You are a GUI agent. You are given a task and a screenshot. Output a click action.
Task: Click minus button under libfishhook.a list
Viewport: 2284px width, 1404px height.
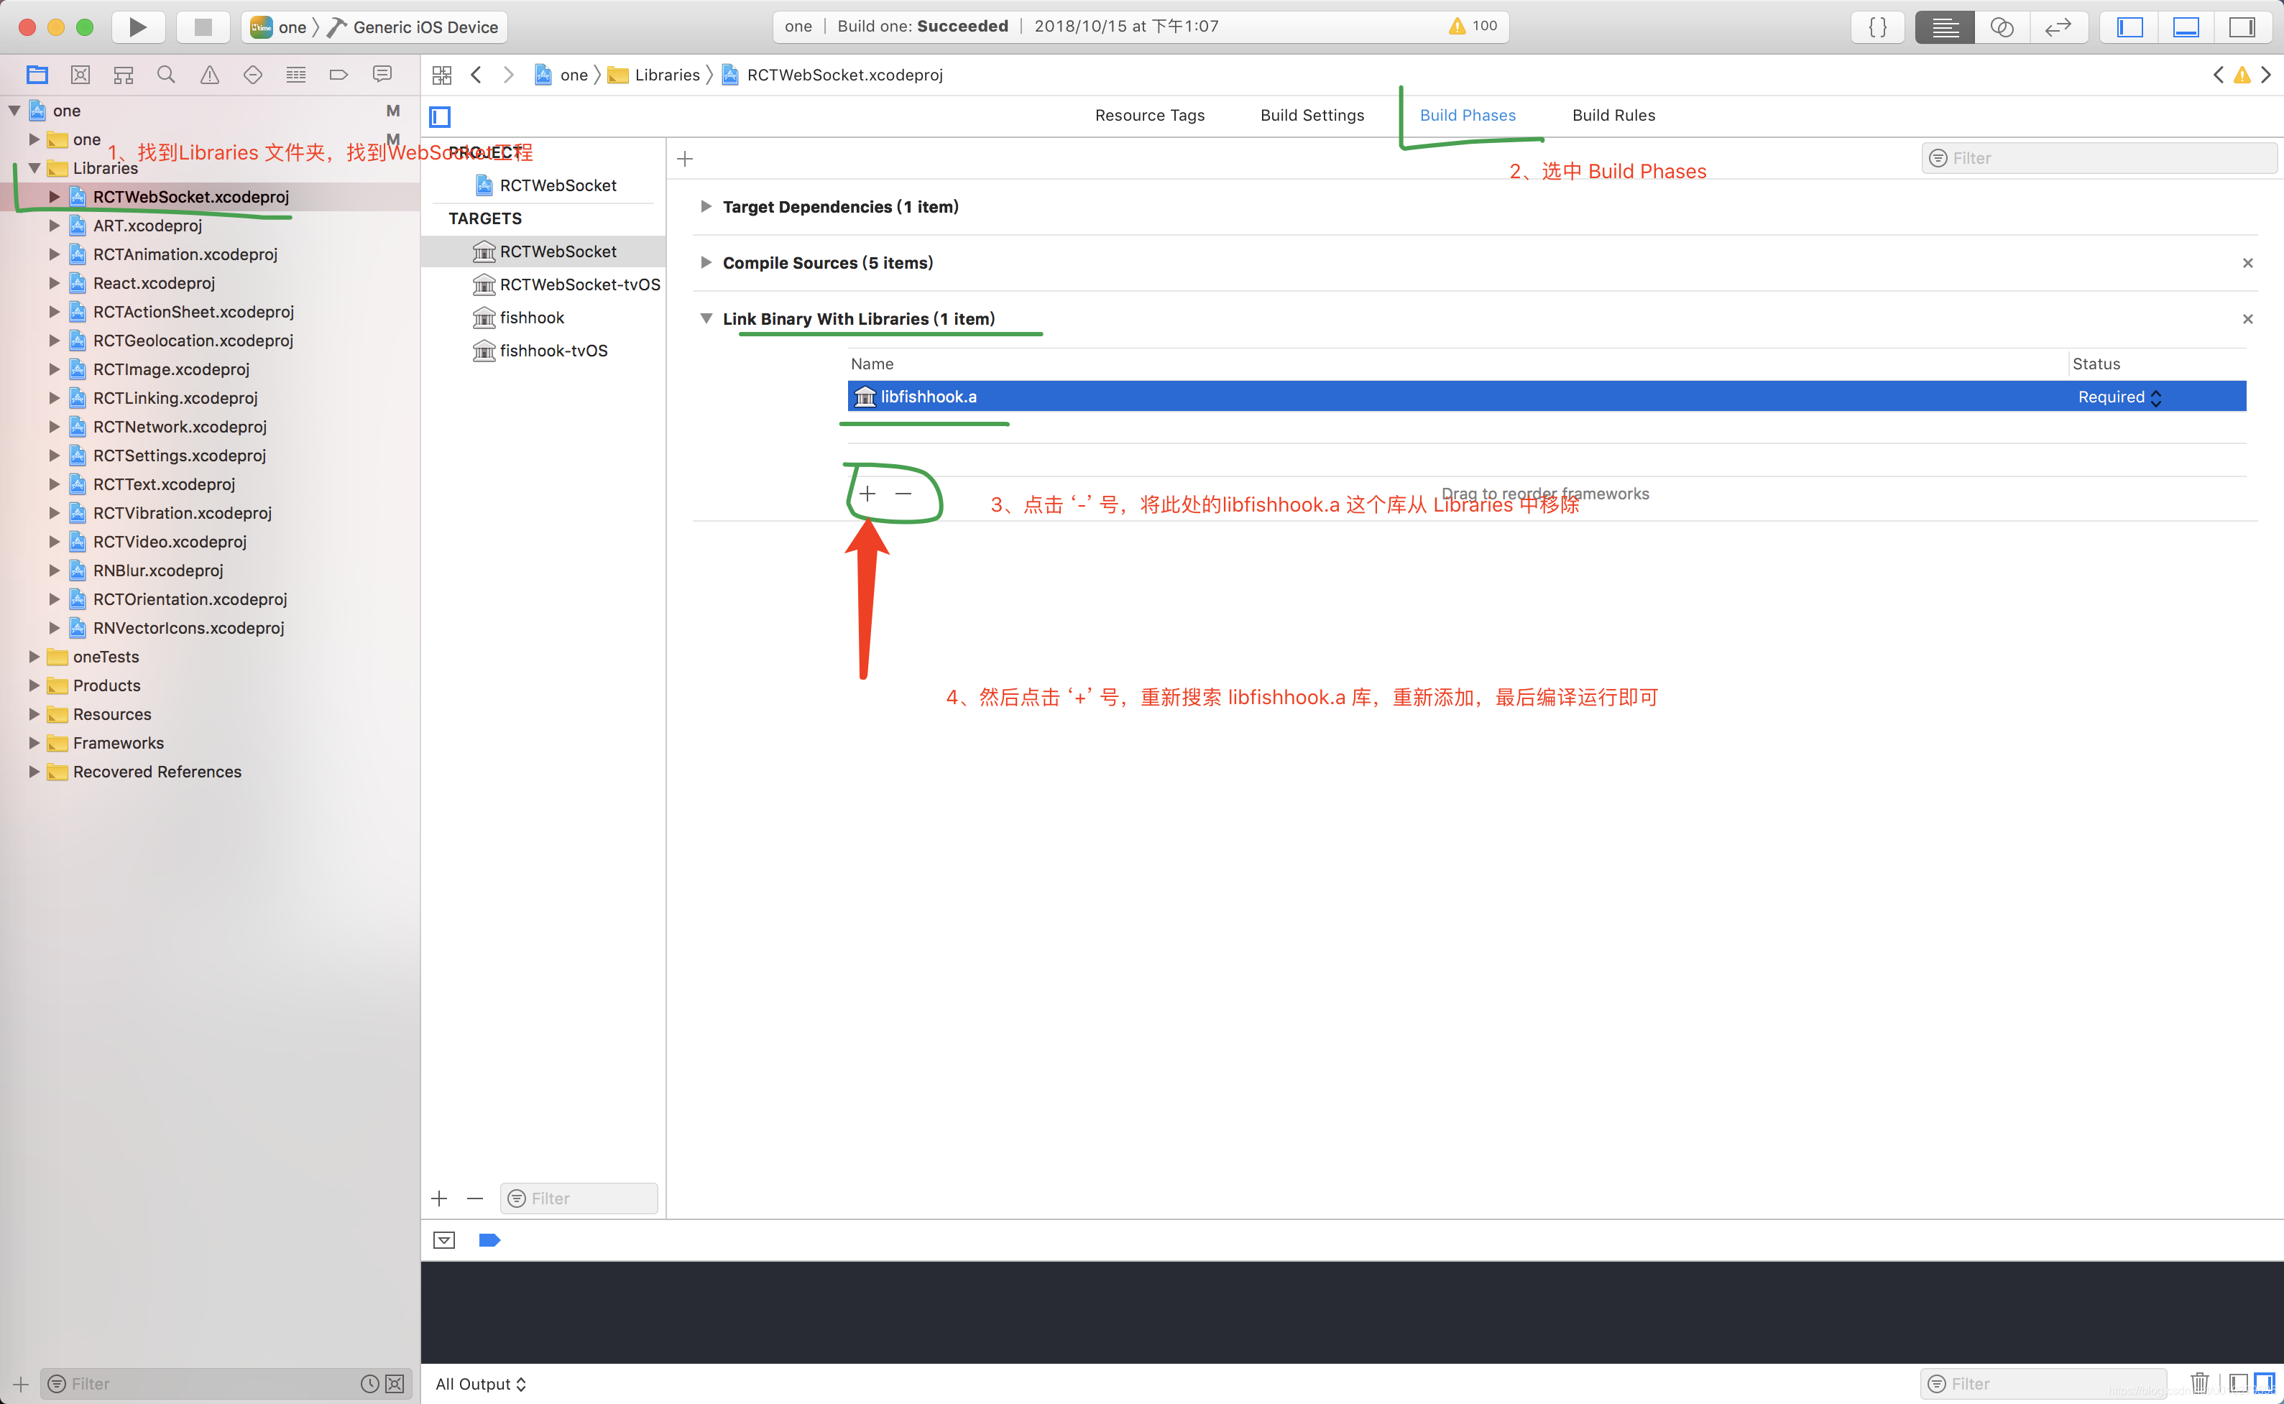click(903, 494)
